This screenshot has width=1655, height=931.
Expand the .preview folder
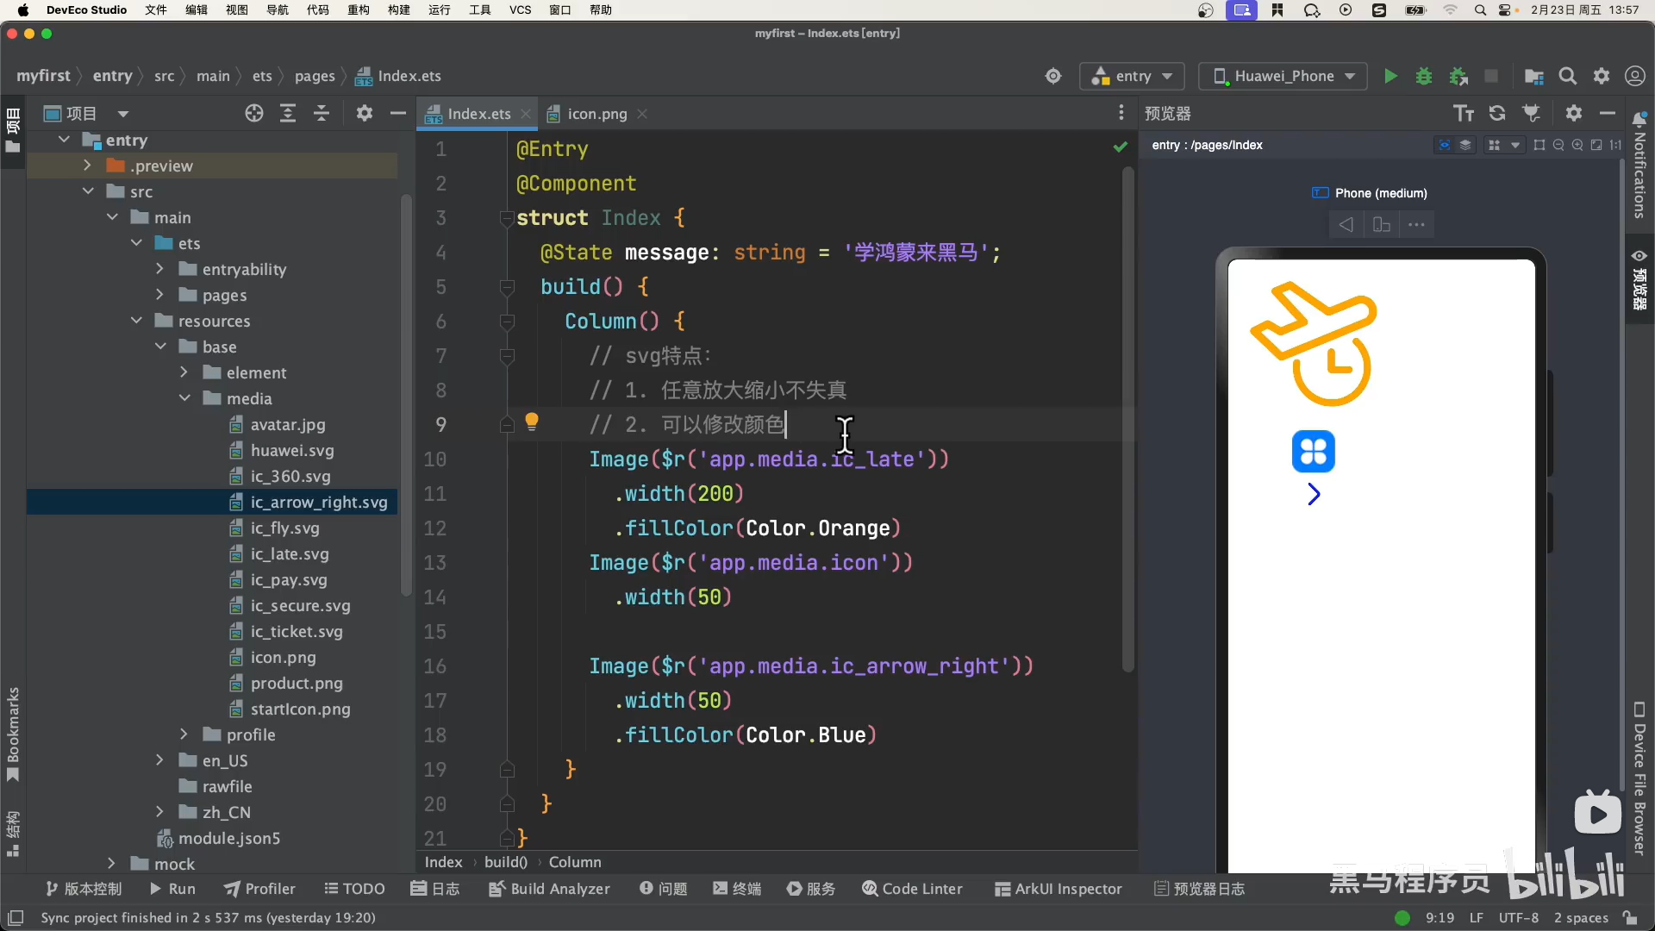[87, 166]
